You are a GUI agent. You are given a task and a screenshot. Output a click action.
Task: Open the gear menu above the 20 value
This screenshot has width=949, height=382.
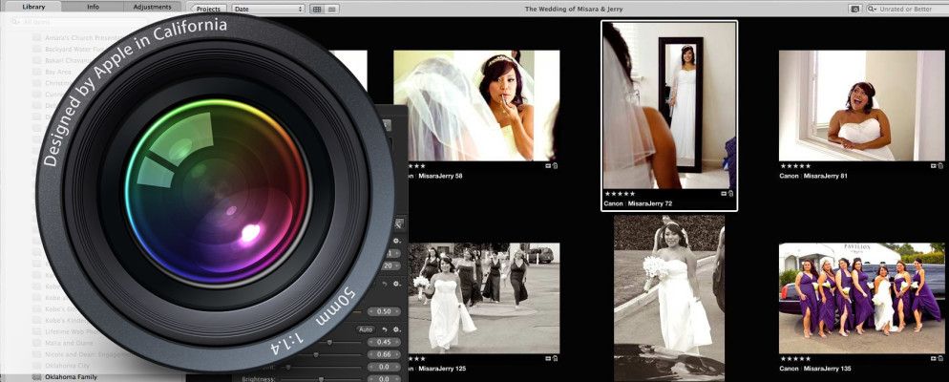[x=397, y=241]
